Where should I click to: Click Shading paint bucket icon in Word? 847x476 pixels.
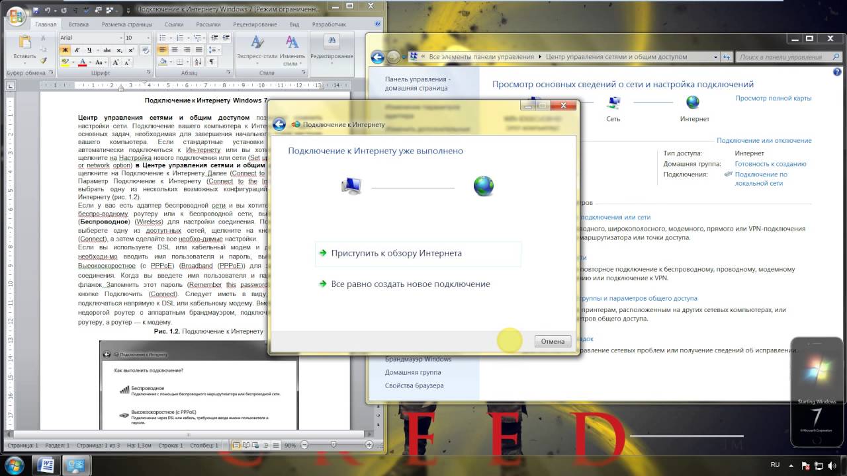click(163, 62)
